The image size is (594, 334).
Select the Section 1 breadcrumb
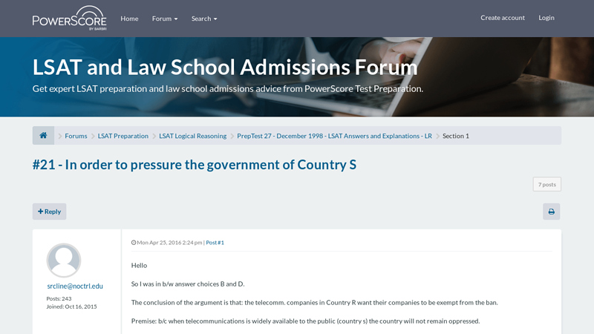[x=456, y=136]
